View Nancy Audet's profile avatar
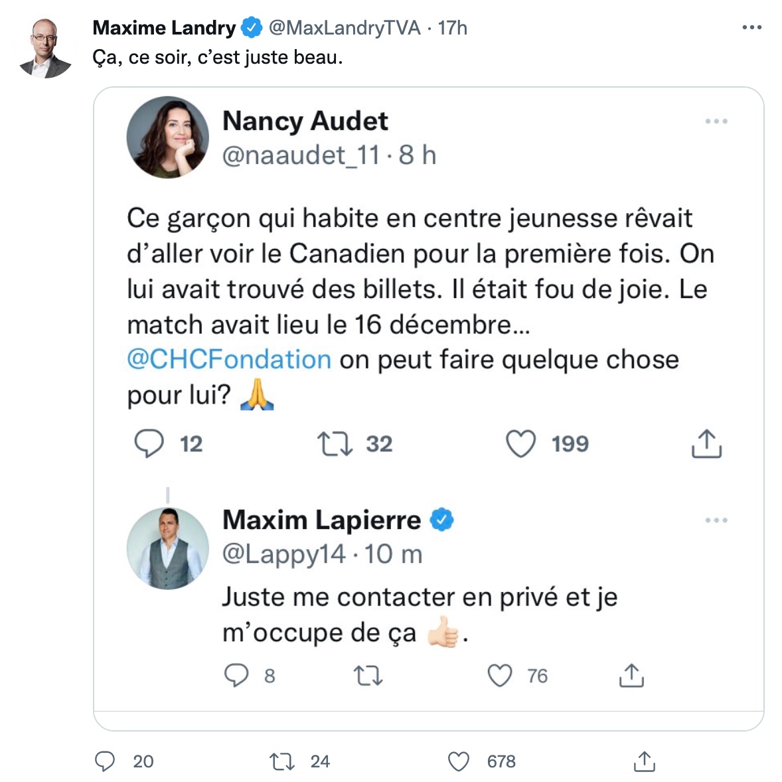 tap(167, 137)
